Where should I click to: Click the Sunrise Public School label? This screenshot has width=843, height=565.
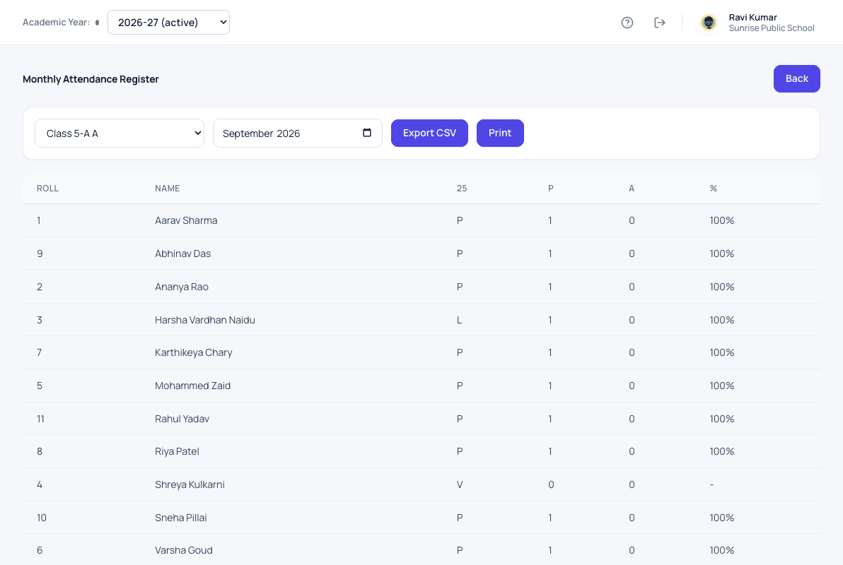point(772,28)
